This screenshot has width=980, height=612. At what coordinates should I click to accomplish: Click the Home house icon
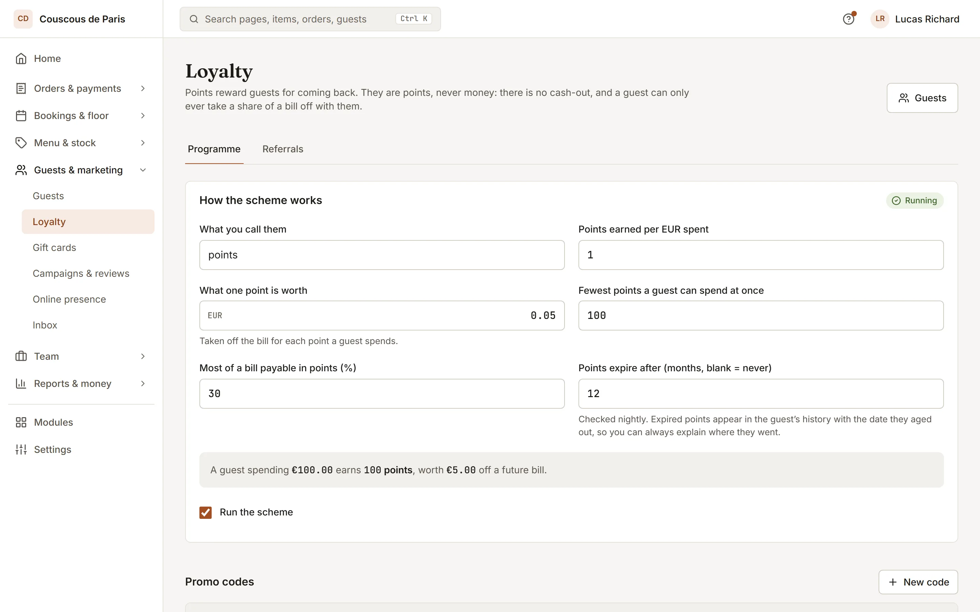pos(21,59)
